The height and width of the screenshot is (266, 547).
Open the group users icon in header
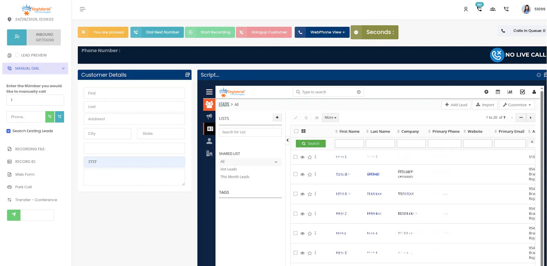493,9
